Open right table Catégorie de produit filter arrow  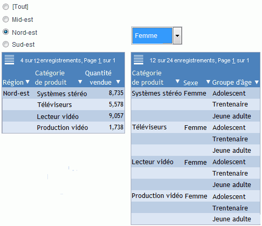click(x=178, y=82)
